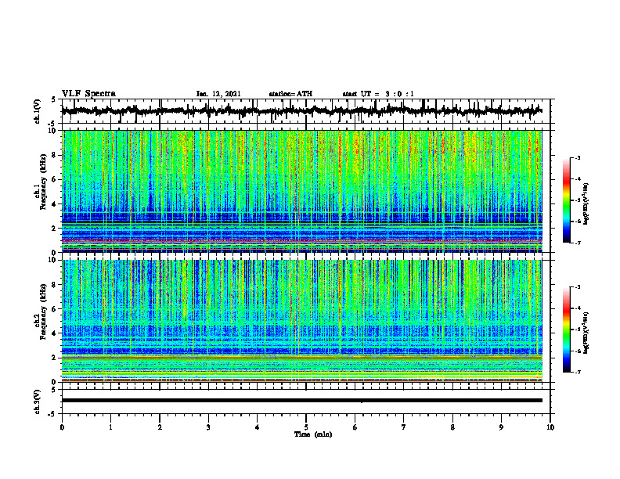Image resolution: width=620 pixels, height=479 pixels.
Task: Click the "ch.1(V)" axis label of top waveform
Action: 38,111
